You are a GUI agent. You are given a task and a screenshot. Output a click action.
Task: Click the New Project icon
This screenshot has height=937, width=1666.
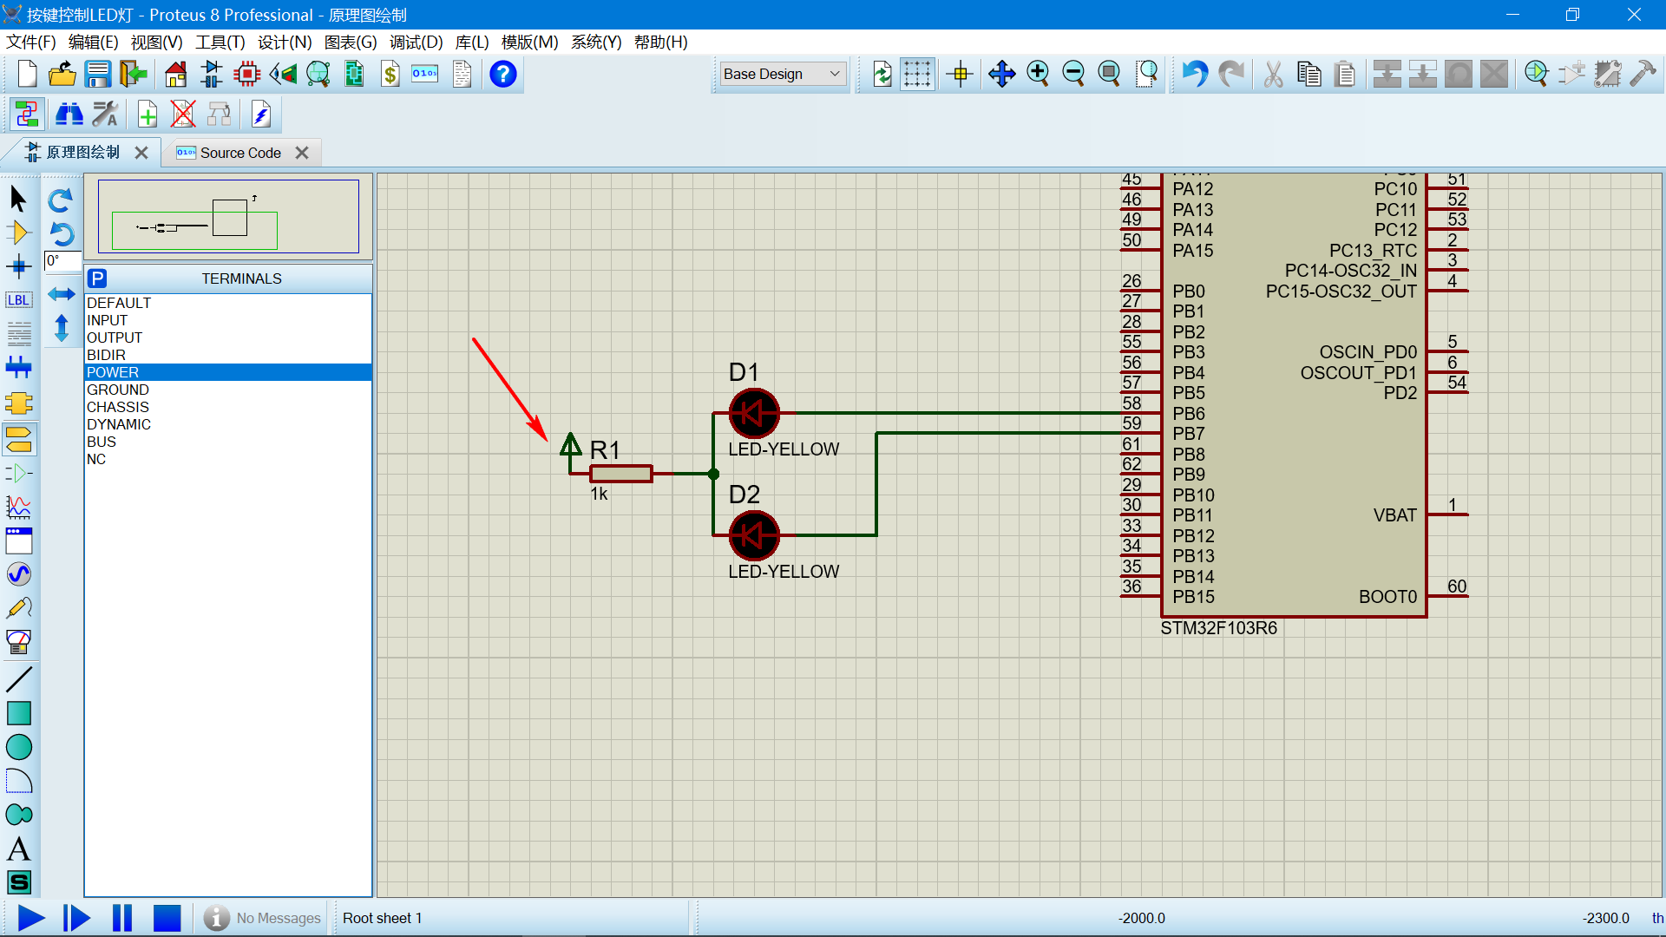[x=27, y=75]
